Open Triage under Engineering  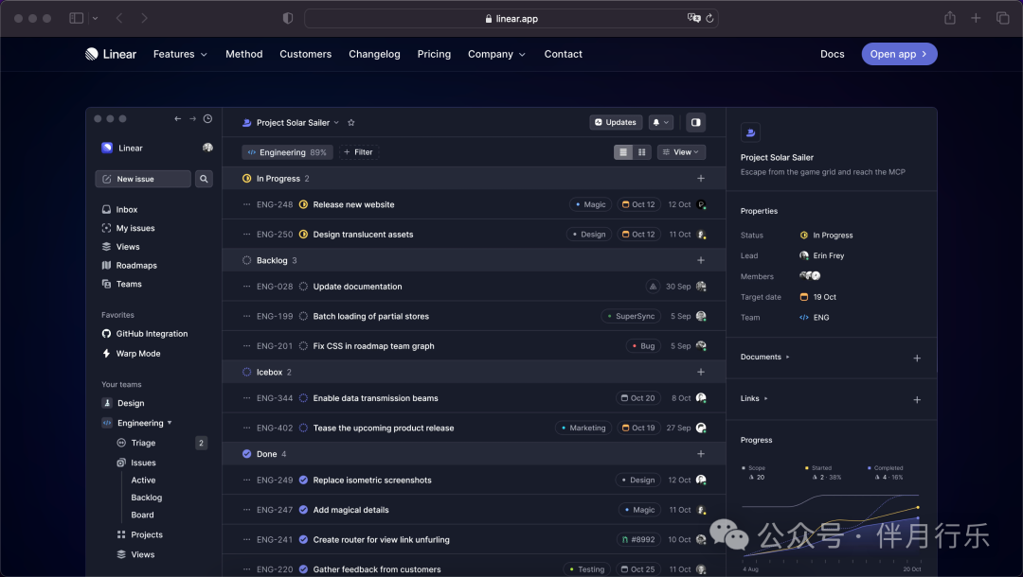tap(143, 443)
